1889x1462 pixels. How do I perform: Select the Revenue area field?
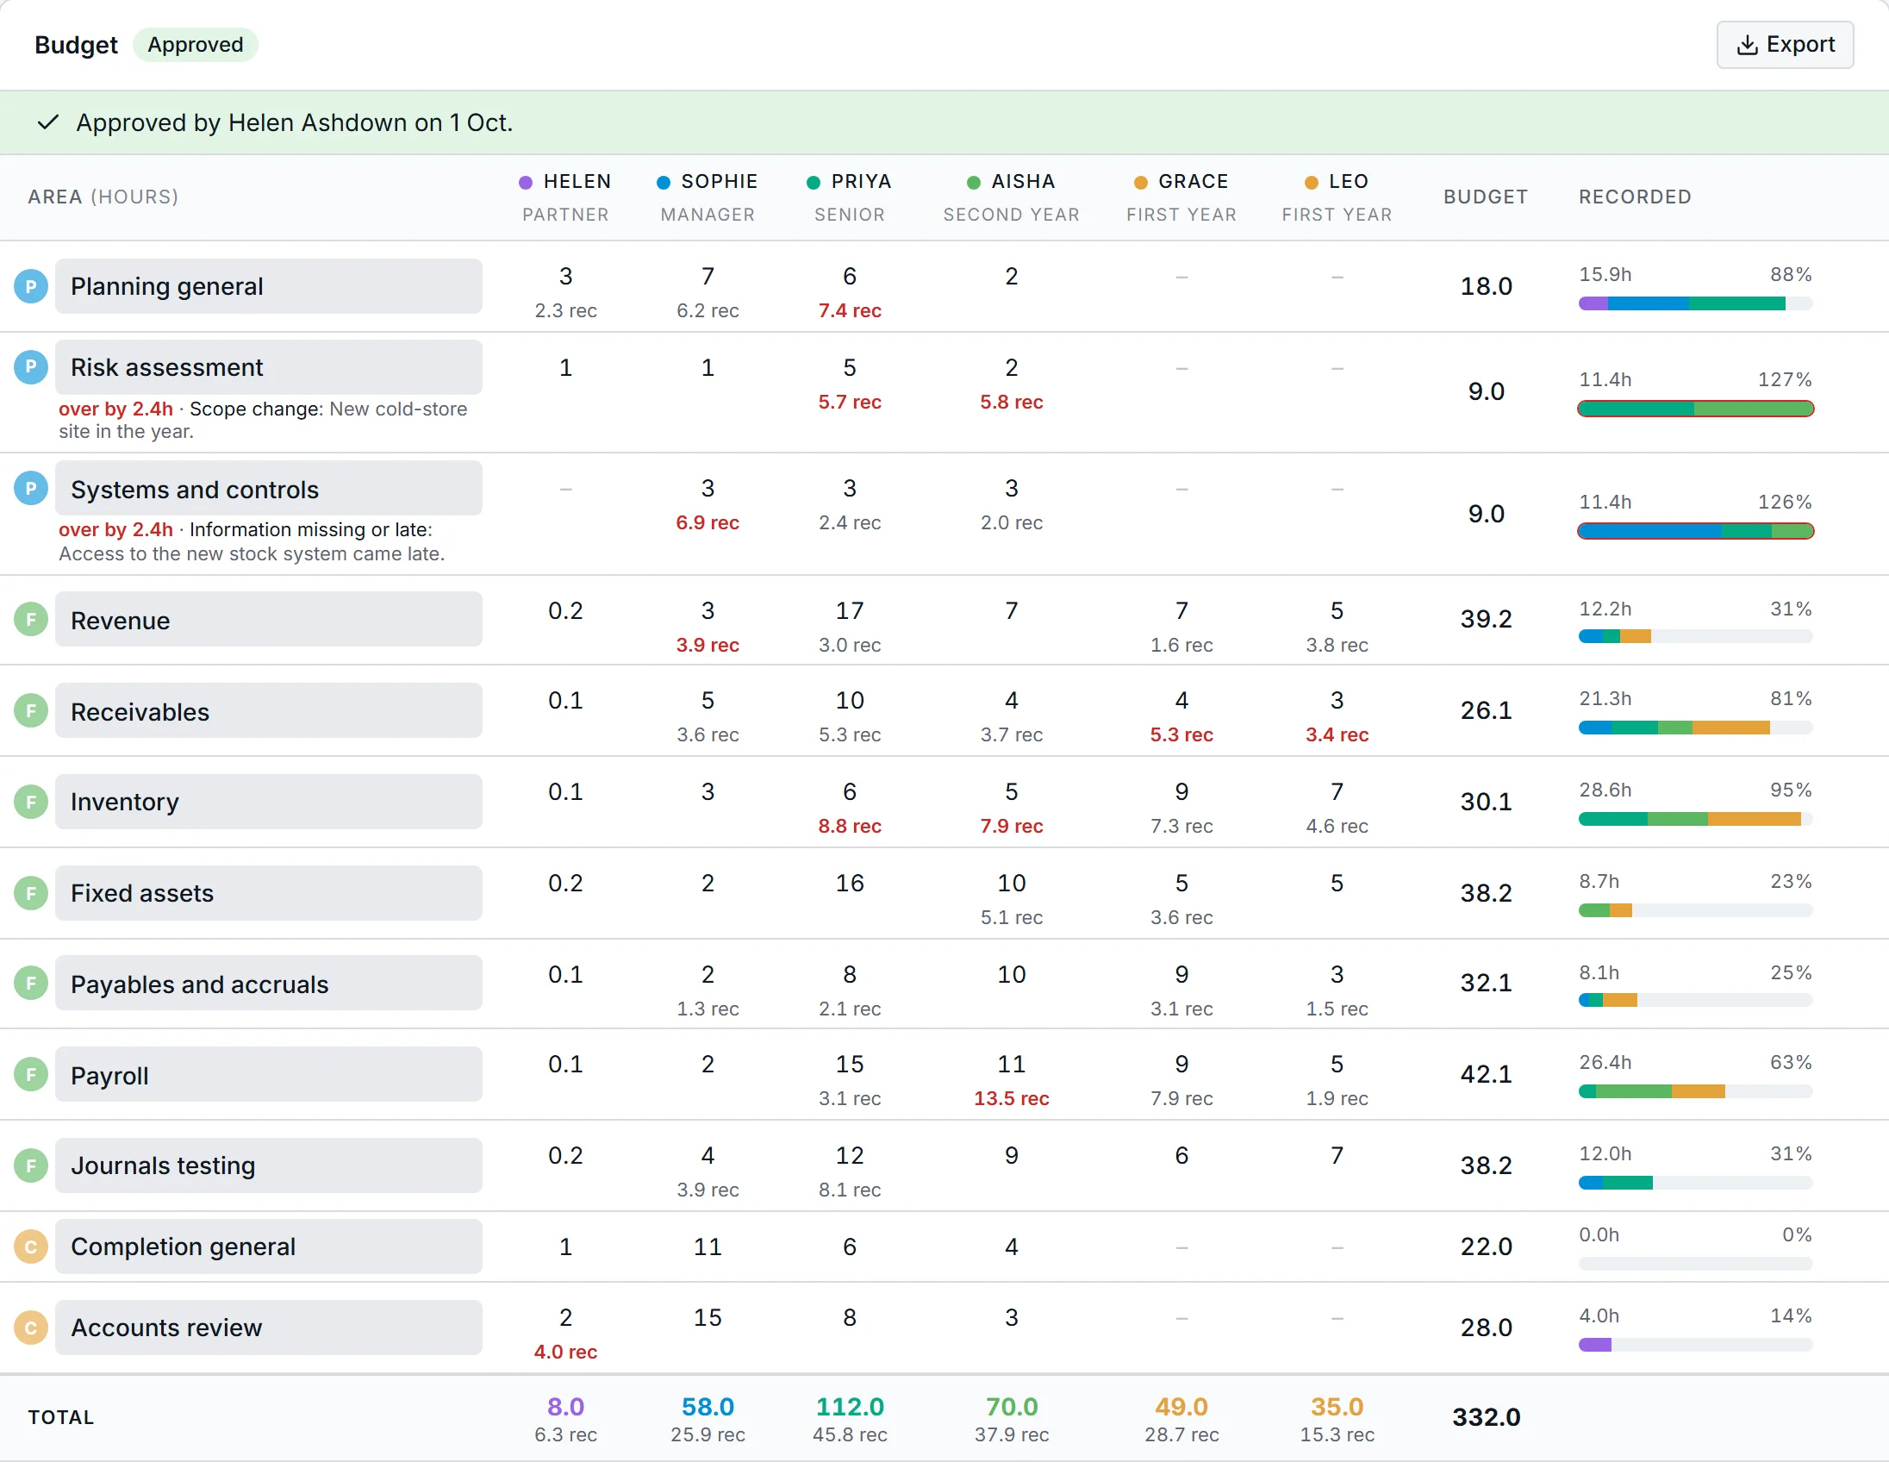269,620
